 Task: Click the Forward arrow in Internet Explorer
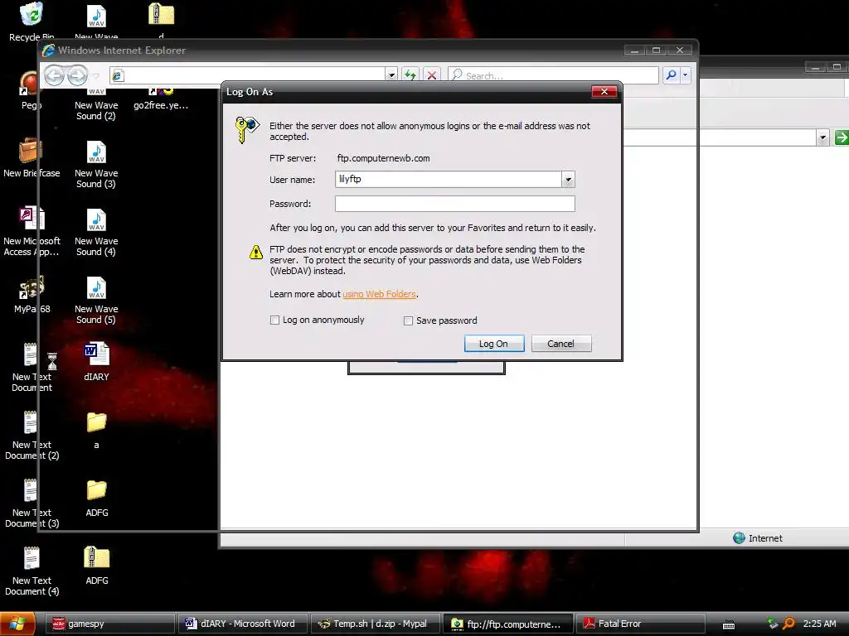tap(77, 75)
